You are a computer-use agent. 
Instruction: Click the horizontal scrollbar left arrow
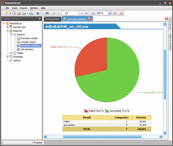point(45,137)
